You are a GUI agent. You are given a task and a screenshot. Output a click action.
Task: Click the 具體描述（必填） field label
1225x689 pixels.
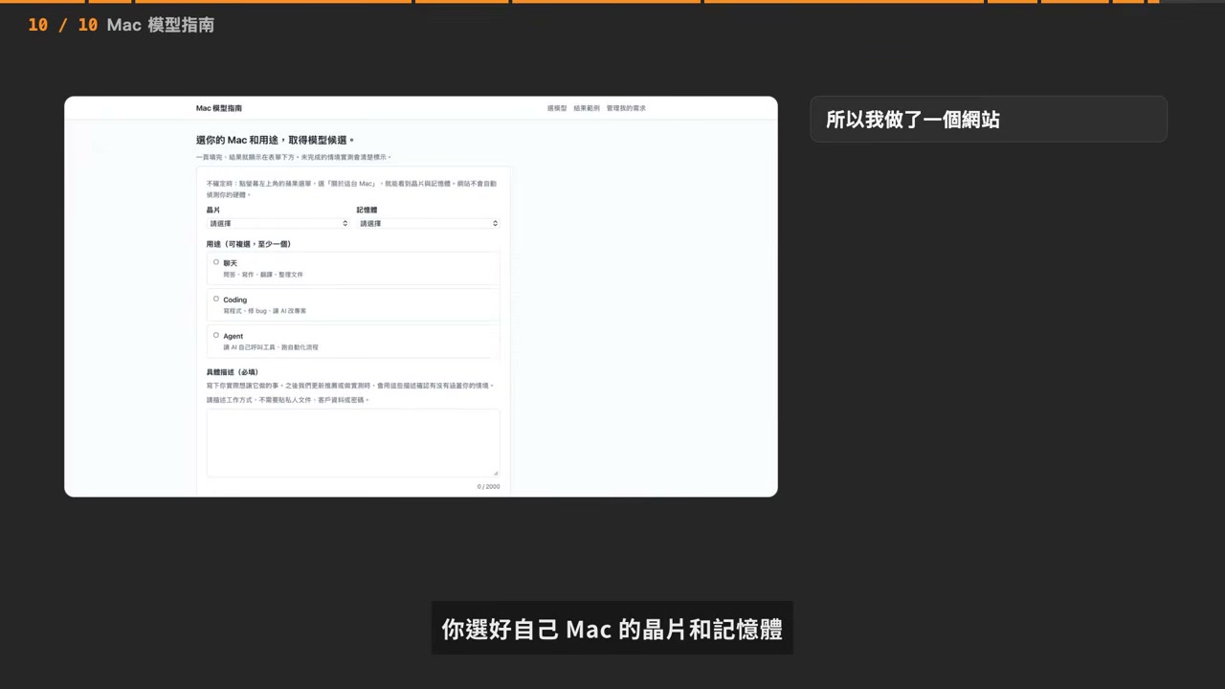[233, 372]
